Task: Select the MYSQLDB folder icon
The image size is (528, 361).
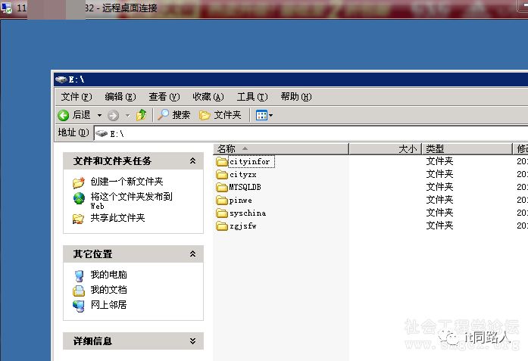Action: 222,188
